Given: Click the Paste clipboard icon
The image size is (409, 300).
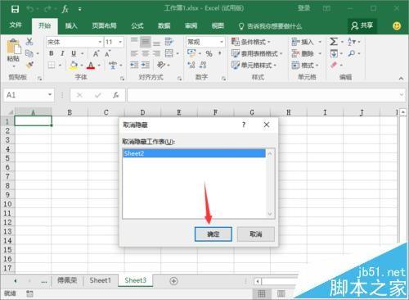Looking at the screenshot, I should pos(14,46).
